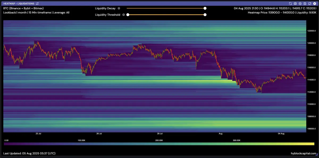Take a screenshot with the camera icon
Screen dimensions: 319x158
(x=295, y=4)
